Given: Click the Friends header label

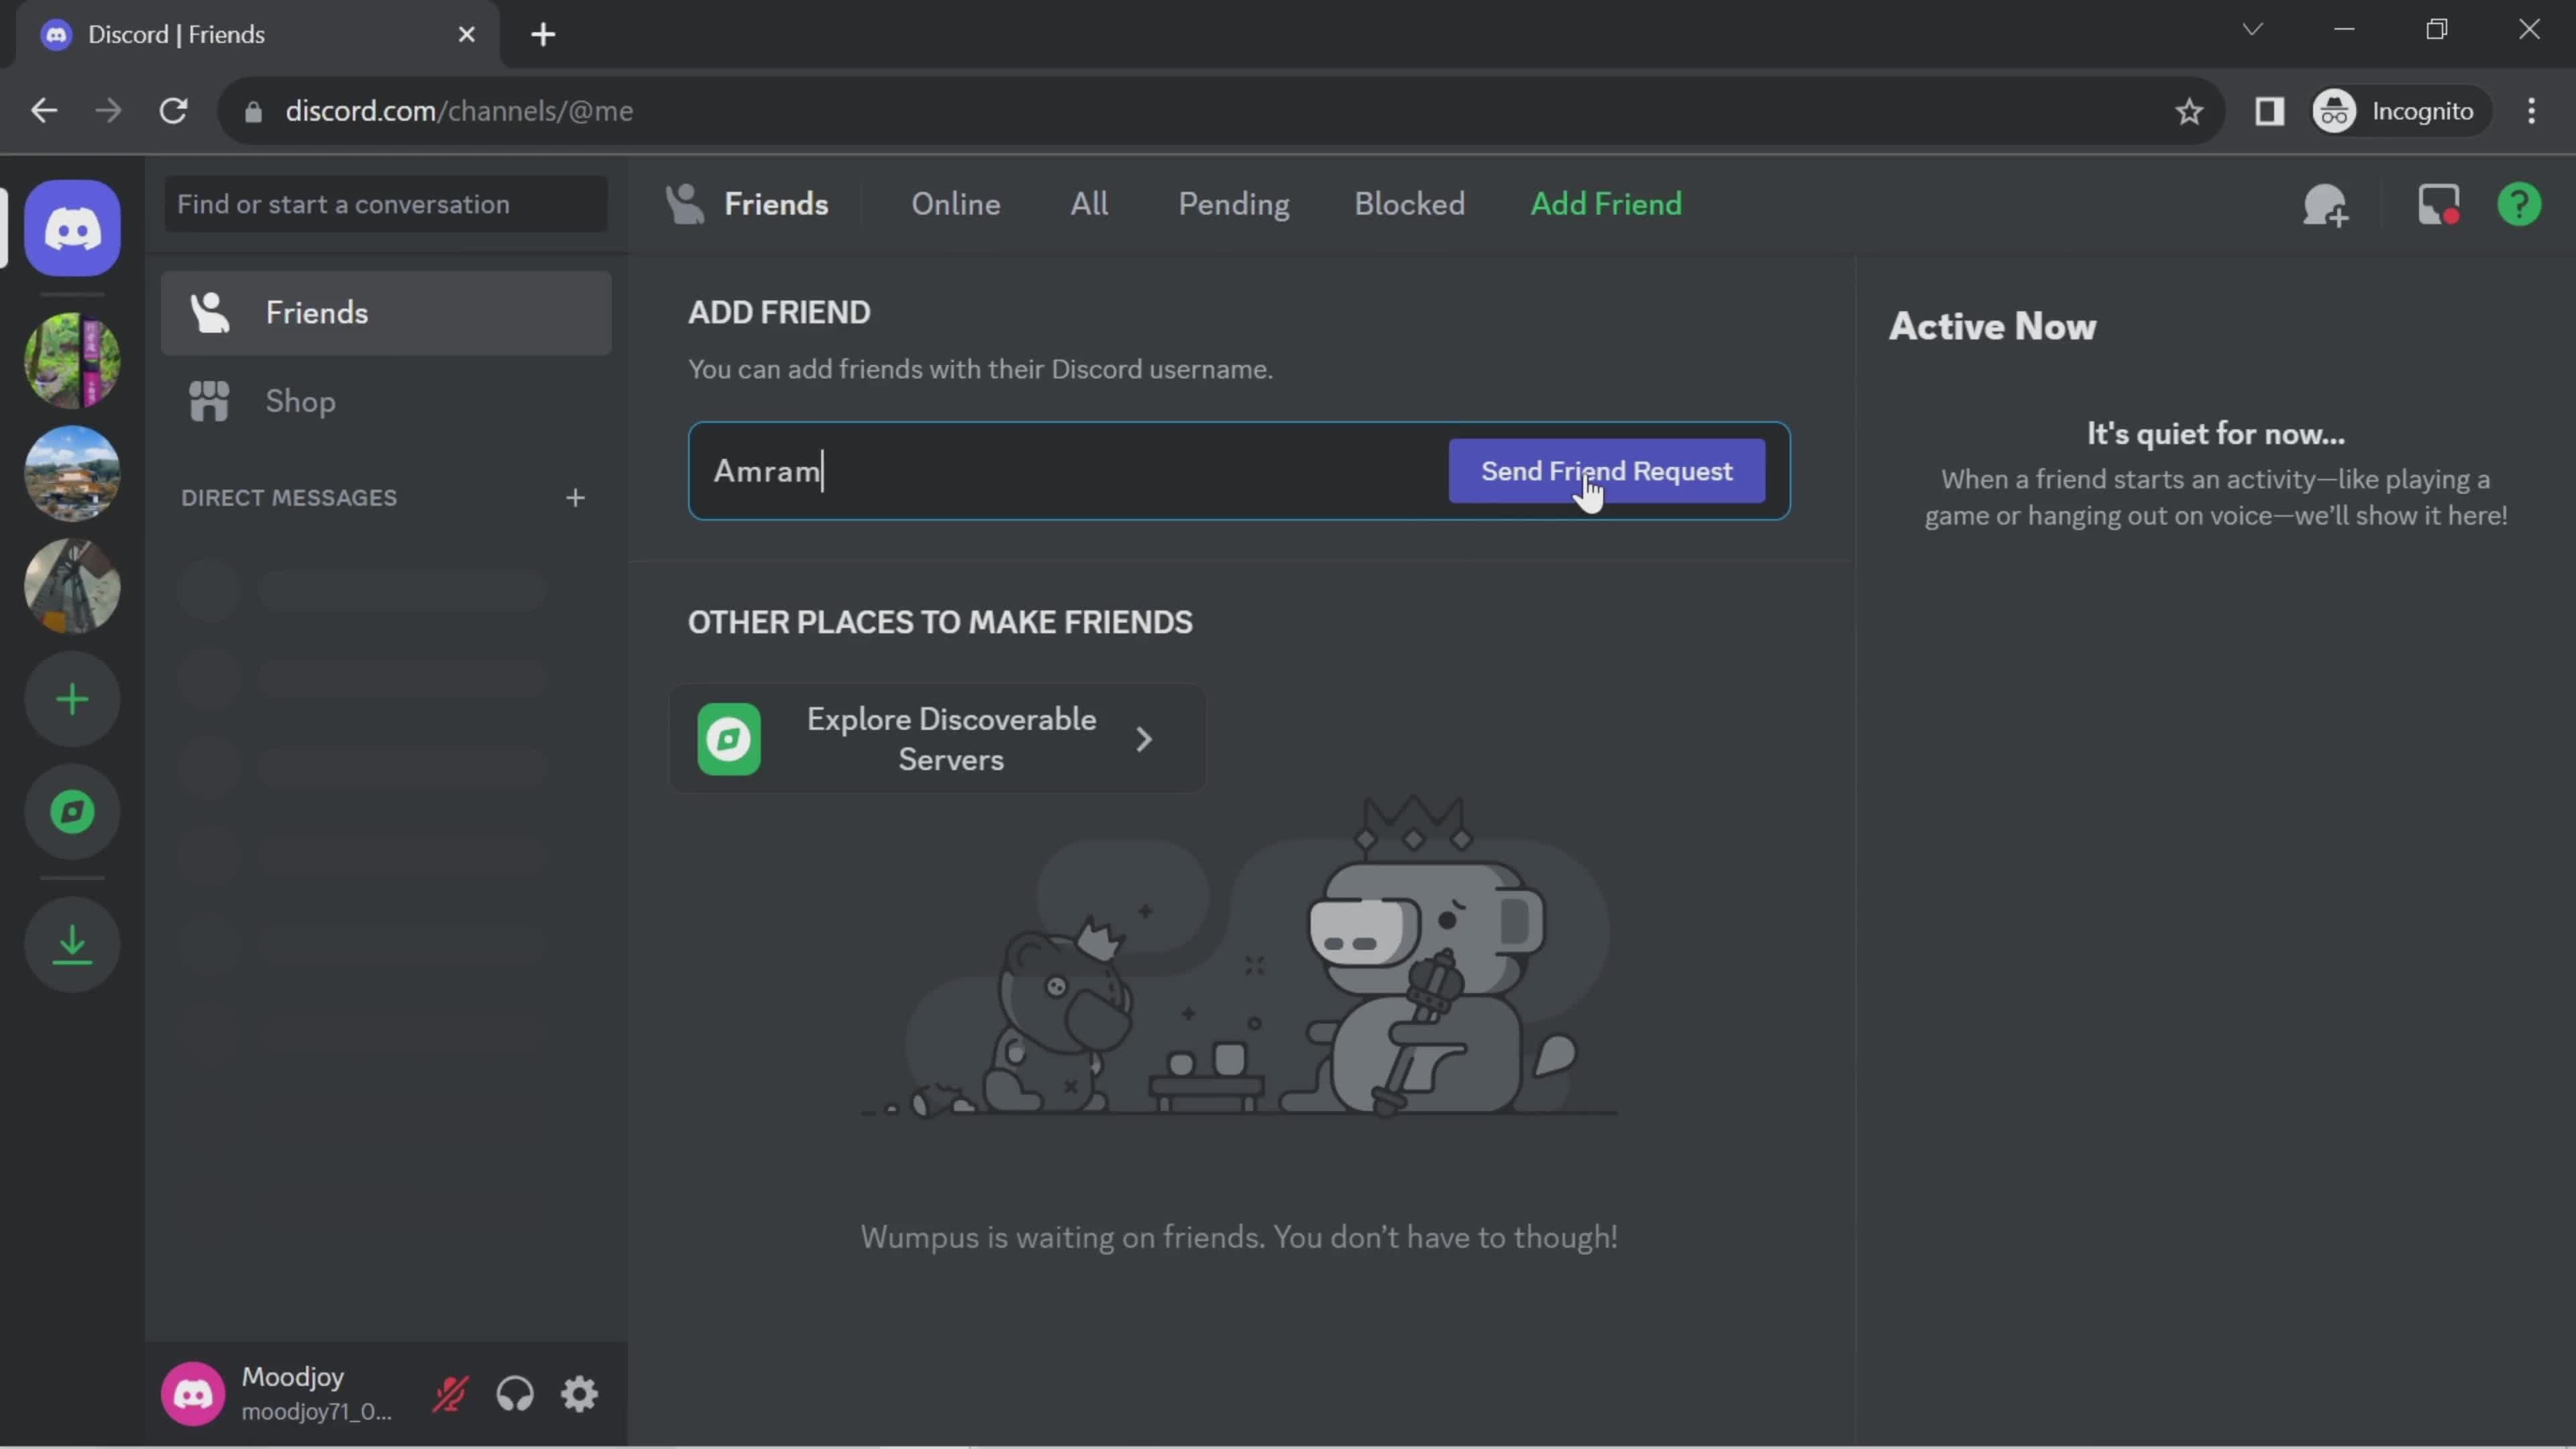Looking at the screenshot, I should click(776, 204).
